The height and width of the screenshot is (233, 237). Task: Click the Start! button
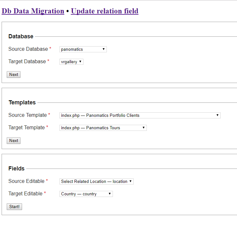click(x=14, y=207)
